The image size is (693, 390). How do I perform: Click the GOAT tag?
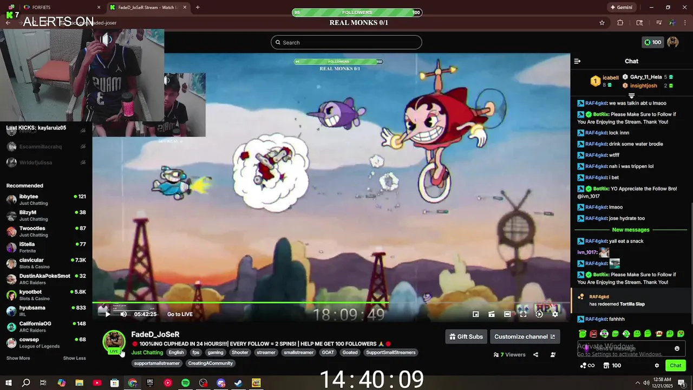[x=328, y=353]
